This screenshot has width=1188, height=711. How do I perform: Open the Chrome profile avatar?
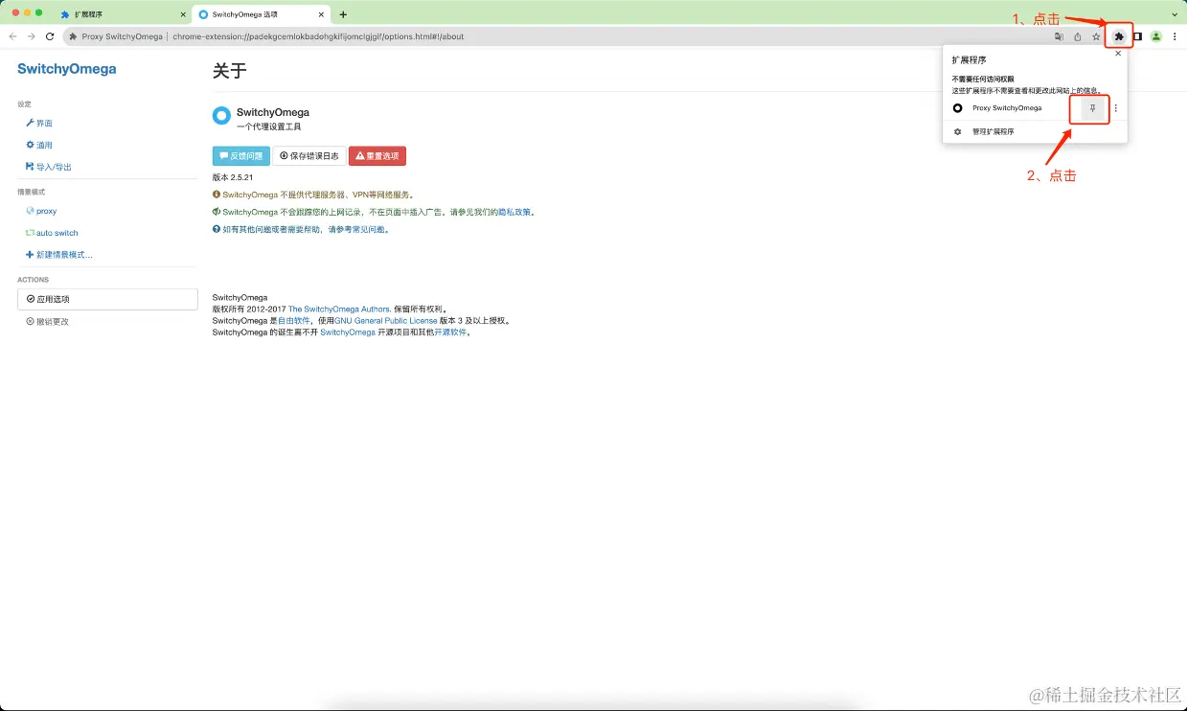[x=1156, y=36]
